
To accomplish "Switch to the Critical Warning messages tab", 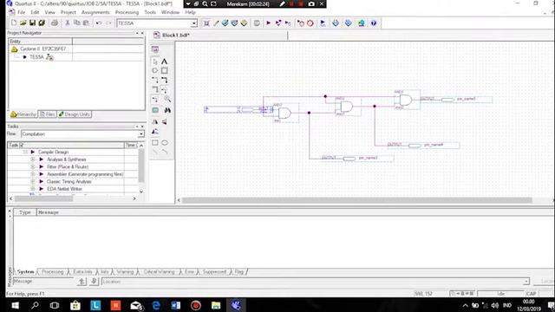I will [159, 271].
